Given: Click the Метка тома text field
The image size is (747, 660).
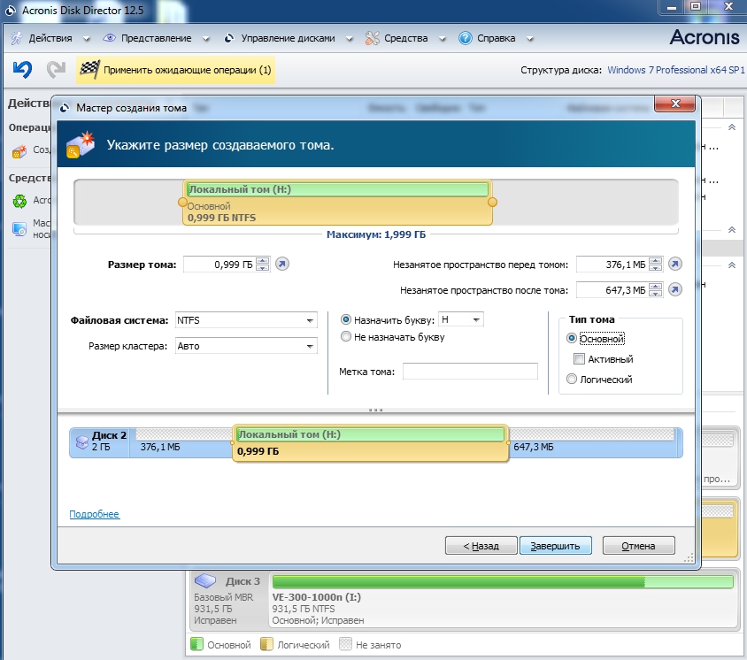Looking at the screenshot, I should coord(470,372).
